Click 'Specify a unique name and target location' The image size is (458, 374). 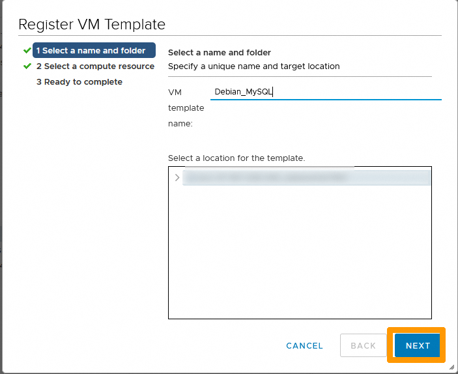tap(253, 66)
